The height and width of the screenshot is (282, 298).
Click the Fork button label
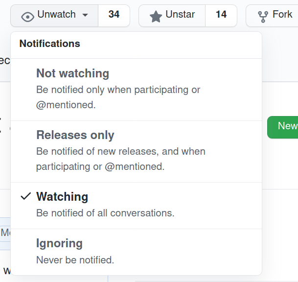click(282, 14)
